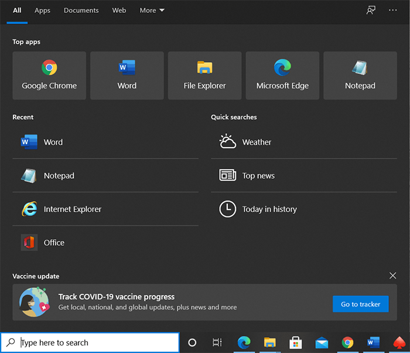Open Microsoft Store from the taskbar

(295, 342)
